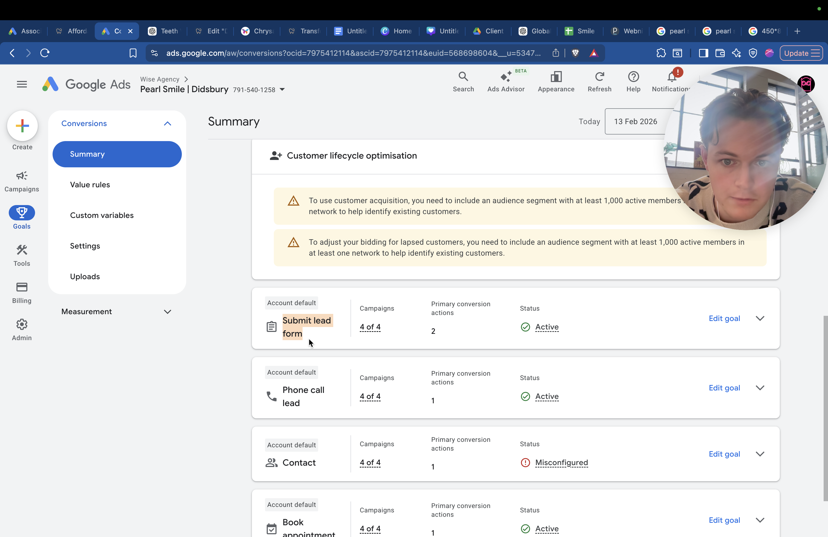
Task: Open the Admin gear in sidebar
Action: pyautogui.click(x=22, y=330)
